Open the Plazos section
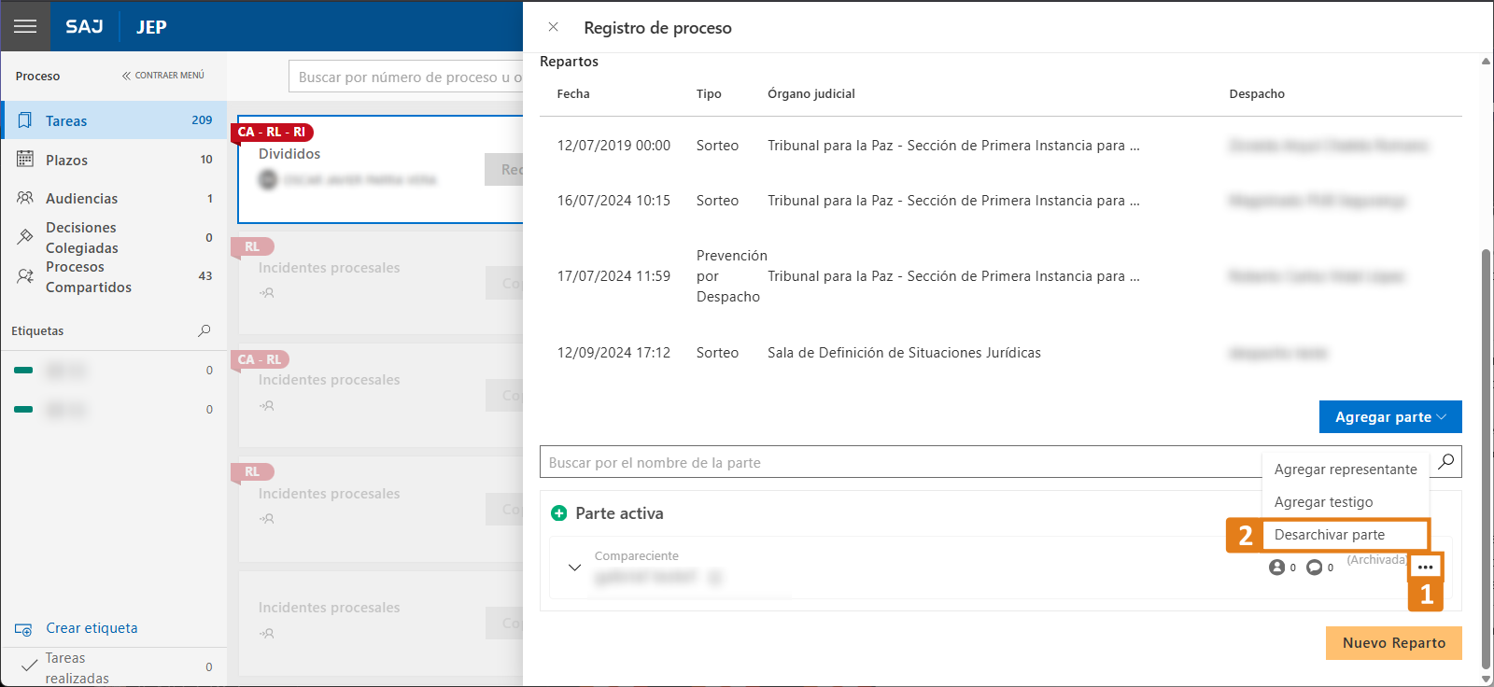The height and width of the screenshot is (687, 1494). pos(114,160)
